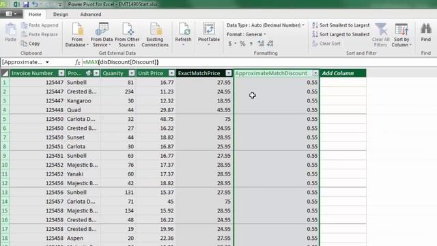
Task: Clear All Filters
Action: point(381,35)
